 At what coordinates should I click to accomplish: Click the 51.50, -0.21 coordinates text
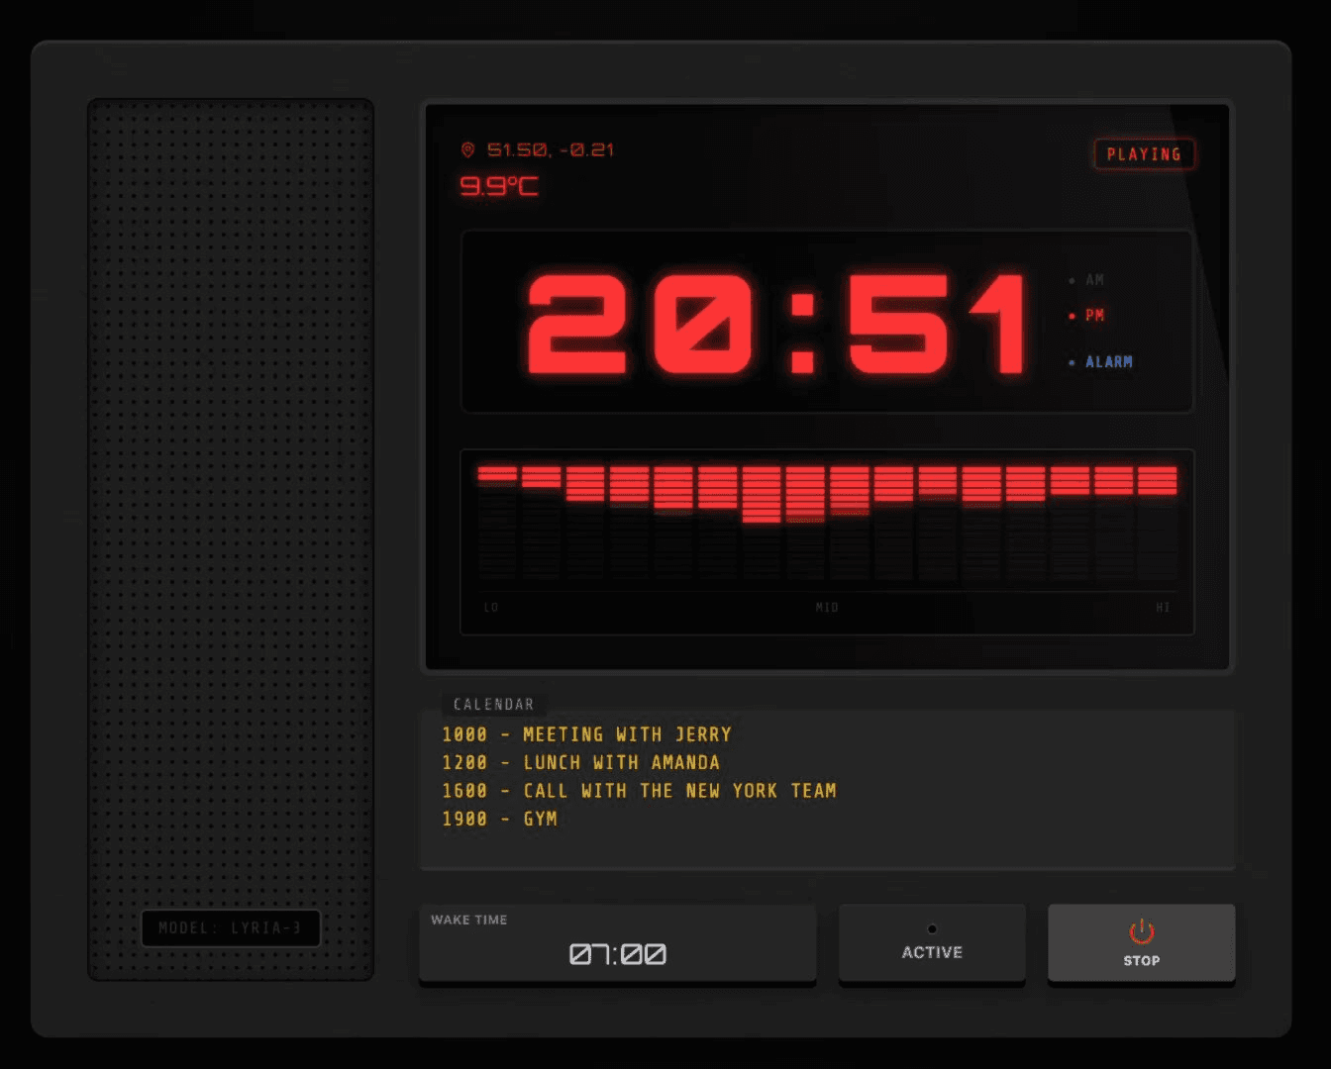551,149
